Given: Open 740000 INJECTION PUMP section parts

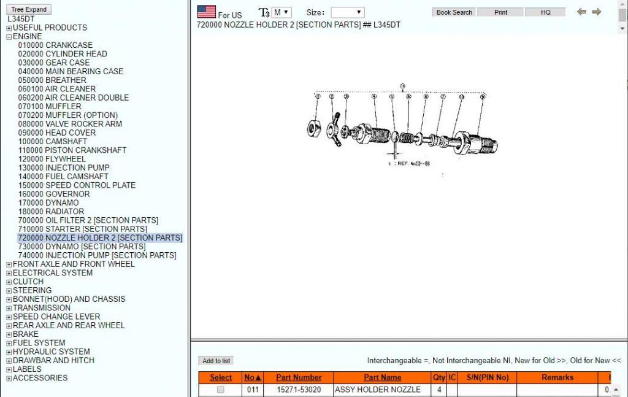Looking at the screenshot, I should click(x=97, y=256).
